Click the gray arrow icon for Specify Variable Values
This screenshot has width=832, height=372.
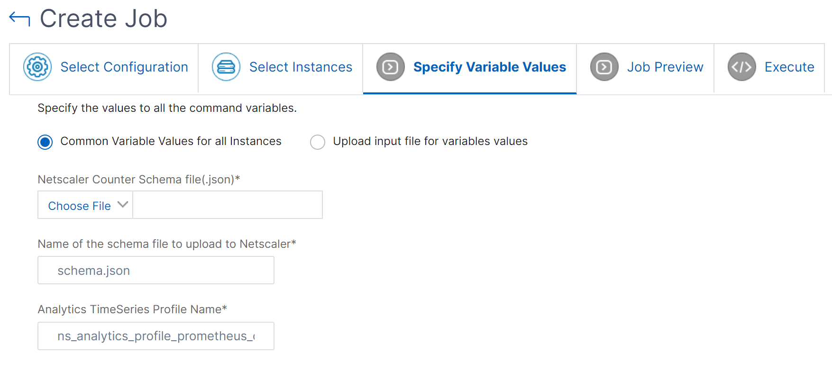[391, 67]
